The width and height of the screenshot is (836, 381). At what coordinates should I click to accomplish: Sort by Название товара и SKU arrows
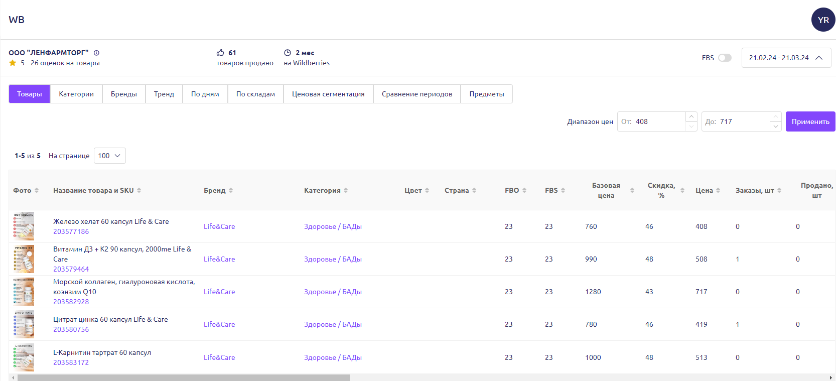[139, 190]
